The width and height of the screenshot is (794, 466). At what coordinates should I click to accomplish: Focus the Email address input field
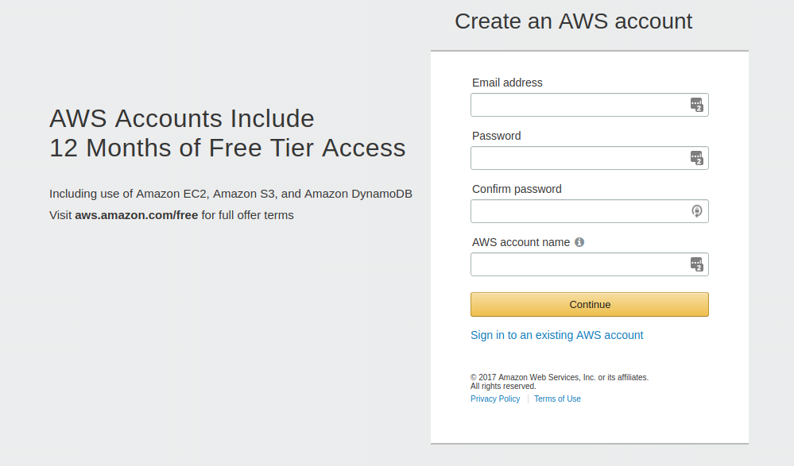pos(590,105)
